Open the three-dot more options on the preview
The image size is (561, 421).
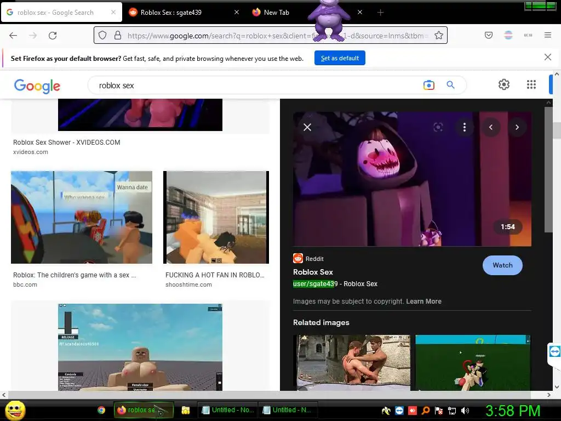[465, 127]
